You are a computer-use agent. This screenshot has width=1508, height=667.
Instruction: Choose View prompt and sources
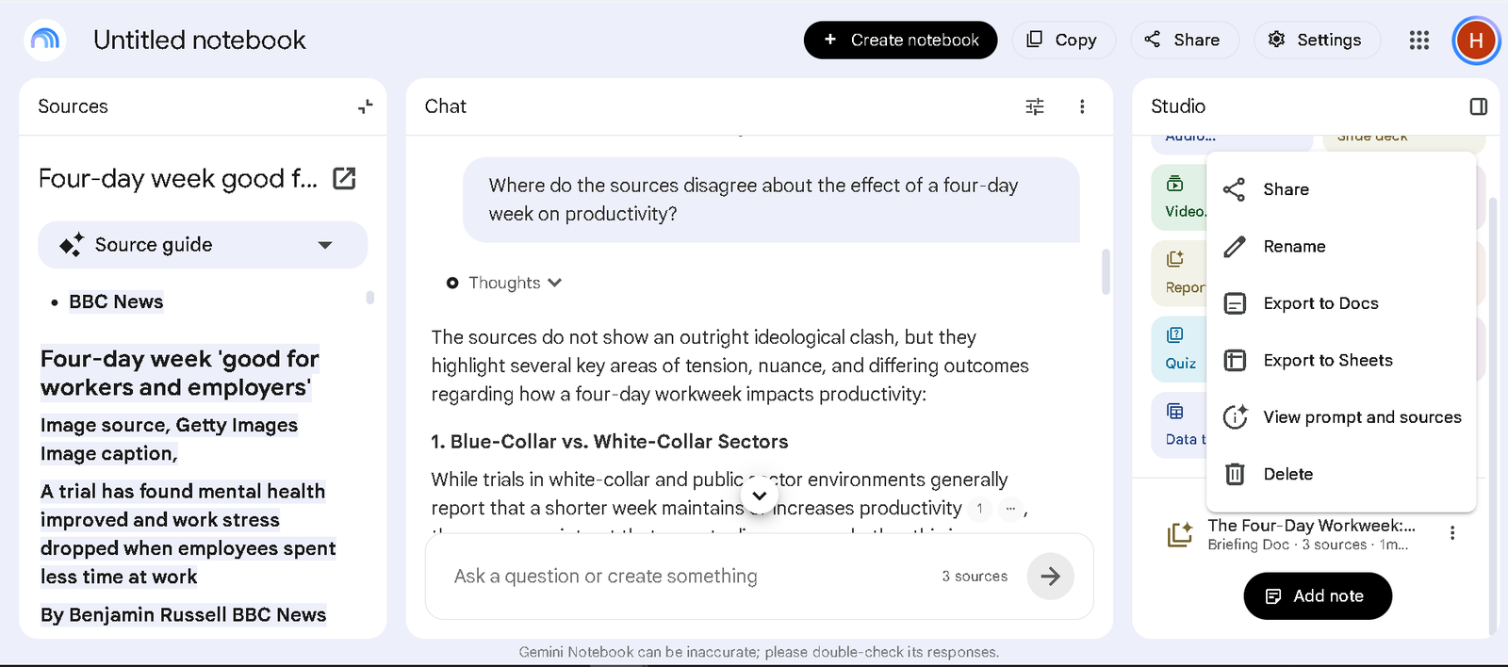tap(1340, 417)
